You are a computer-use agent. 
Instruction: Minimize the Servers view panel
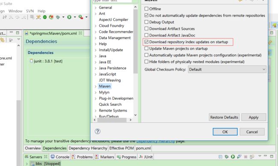point(266,156)
